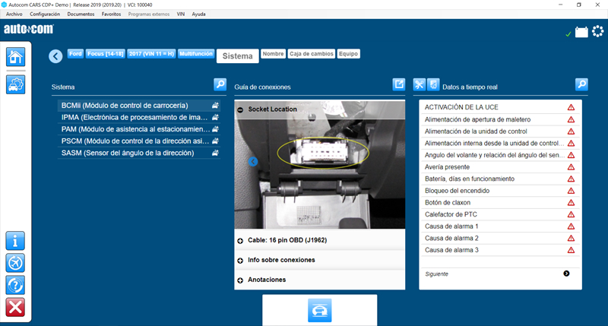
Task: Select PSCM (Módulo de control de la dirección)
Action: (139, 141)
